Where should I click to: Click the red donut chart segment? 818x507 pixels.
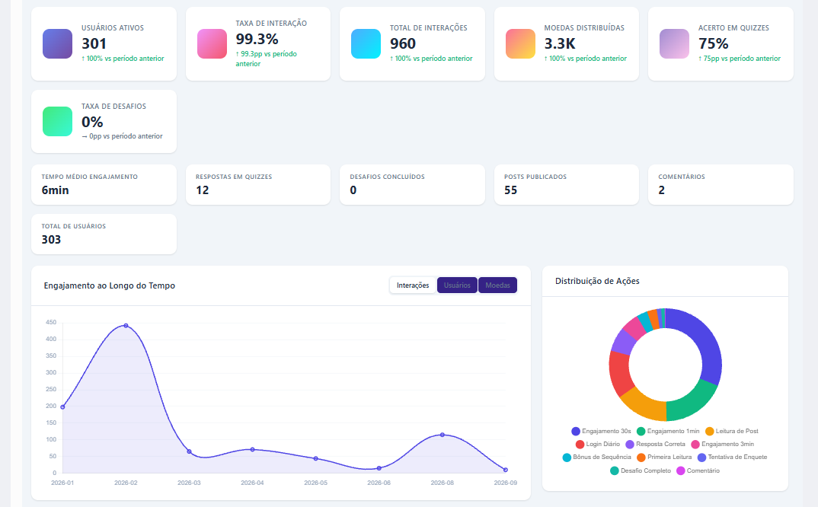click(x=619, y=373)
